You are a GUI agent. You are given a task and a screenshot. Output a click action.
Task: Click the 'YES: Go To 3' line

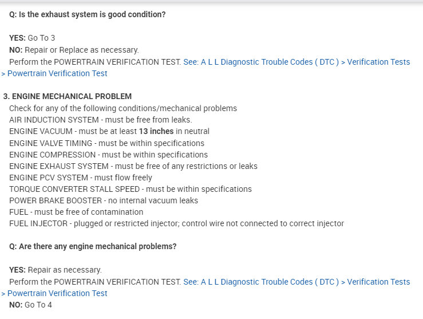[32, 38]
